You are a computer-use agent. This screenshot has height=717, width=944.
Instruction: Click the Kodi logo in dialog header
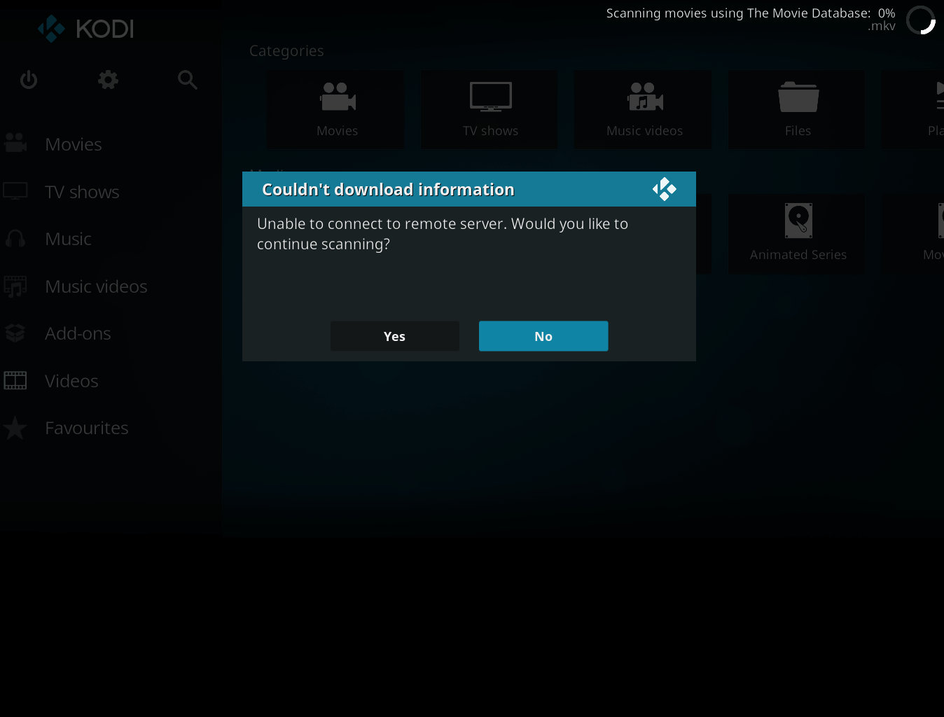664,189
